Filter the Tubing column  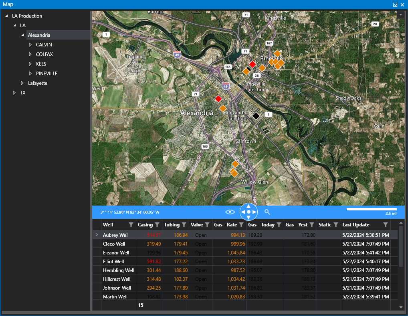point(184,225)
